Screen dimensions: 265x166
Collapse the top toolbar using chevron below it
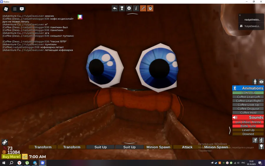132,14
